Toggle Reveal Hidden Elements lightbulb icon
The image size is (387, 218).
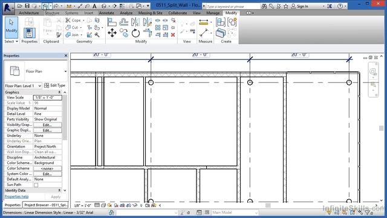point(141,205)
